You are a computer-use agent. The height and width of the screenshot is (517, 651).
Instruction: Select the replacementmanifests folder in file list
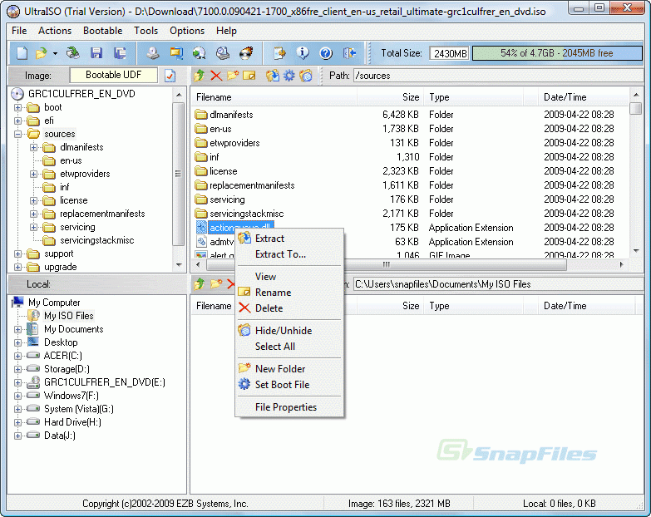(252, 185)
